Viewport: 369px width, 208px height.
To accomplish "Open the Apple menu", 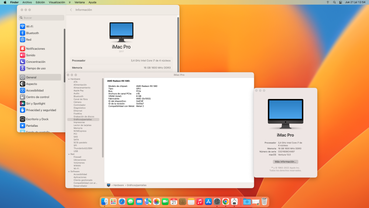I will (5, 2).
